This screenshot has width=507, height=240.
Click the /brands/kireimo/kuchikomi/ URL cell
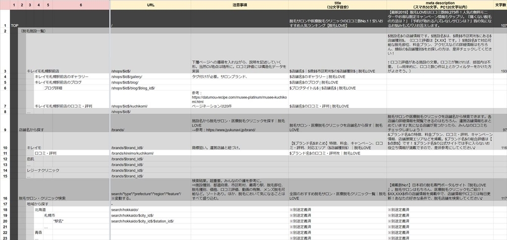point(151,153)
